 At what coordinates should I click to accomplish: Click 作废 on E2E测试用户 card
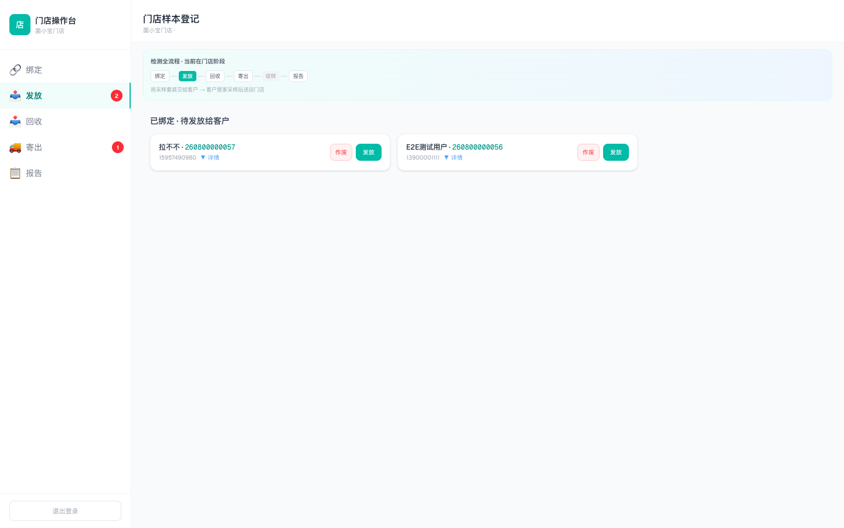click(x=588, y=153)
